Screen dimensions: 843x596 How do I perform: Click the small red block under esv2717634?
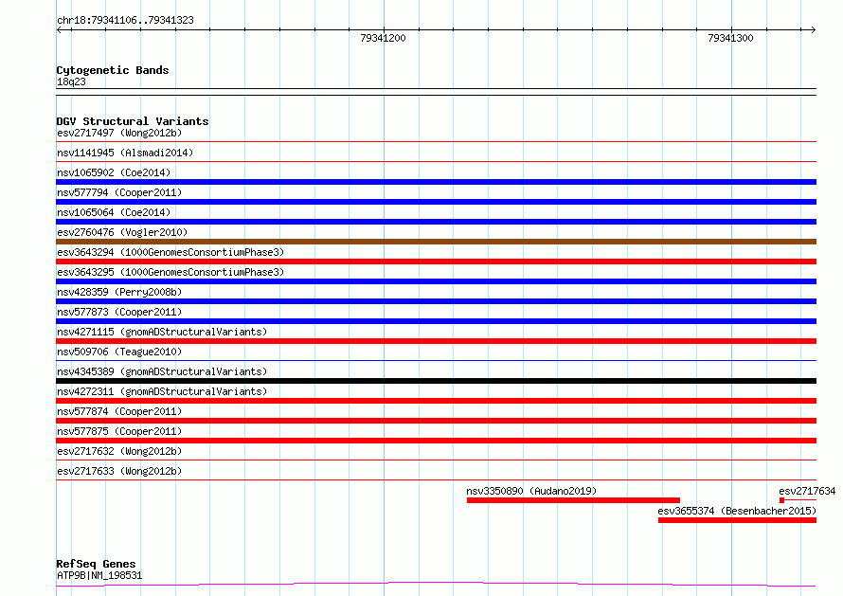pos(781,500)
